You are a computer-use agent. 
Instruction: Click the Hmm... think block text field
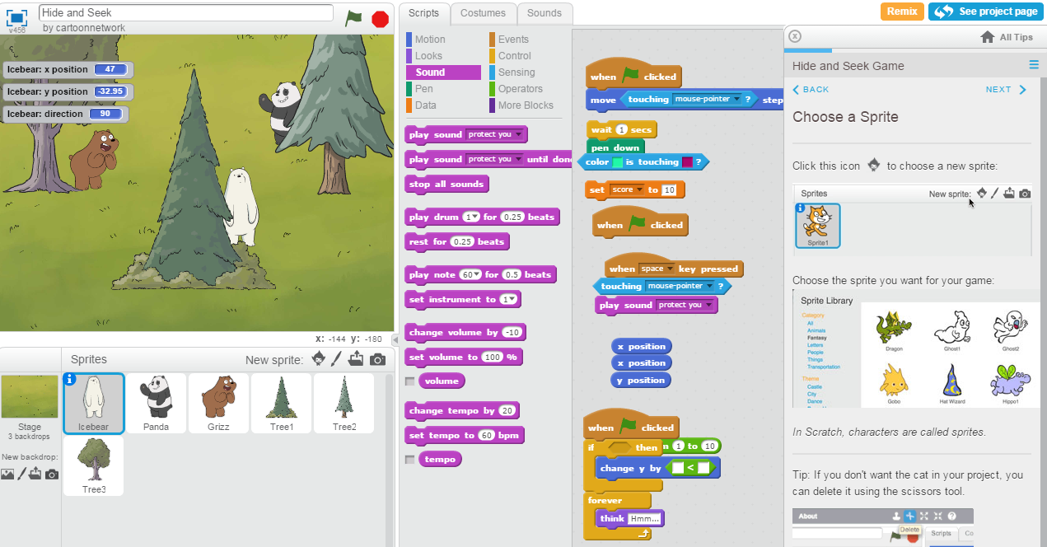[644, 519]
